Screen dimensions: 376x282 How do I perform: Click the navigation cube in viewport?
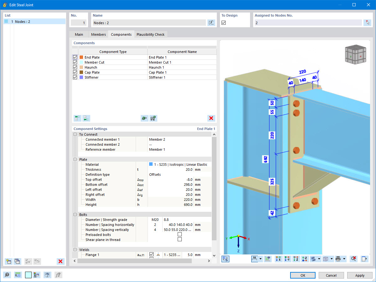(355, 55)
